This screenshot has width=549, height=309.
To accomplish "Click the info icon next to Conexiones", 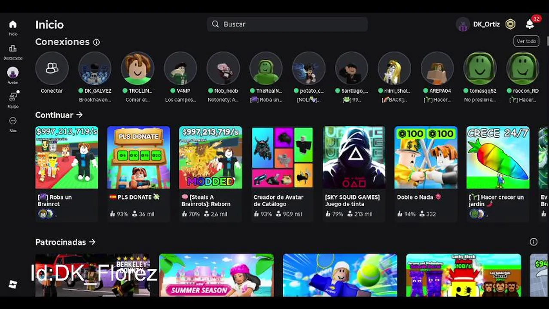I will [96, 42].
